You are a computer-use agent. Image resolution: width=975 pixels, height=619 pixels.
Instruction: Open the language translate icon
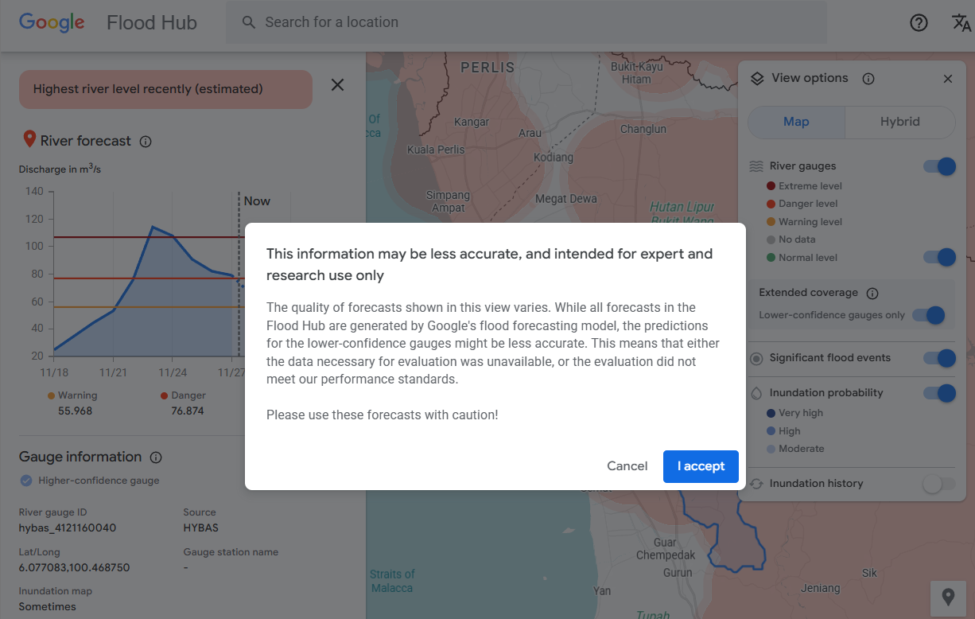click(961, 23)
